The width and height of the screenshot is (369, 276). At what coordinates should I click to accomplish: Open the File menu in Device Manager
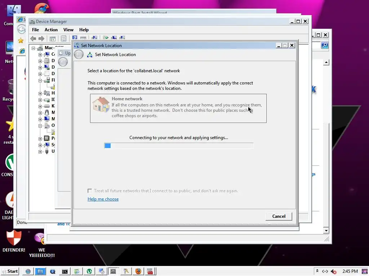pos(36,30)
